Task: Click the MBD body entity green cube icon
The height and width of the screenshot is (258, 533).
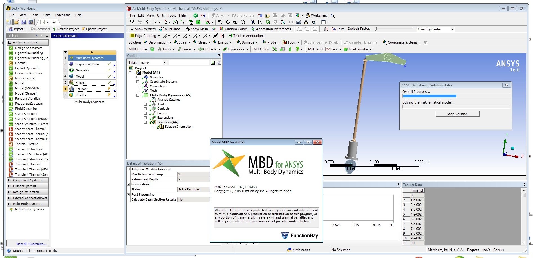Action: coord(152,49)
